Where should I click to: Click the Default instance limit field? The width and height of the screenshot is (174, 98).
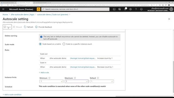pyautogui.click(x=102, y=81)
